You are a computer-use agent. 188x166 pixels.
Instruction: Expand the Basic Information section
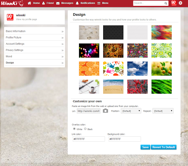coord(35,31)
